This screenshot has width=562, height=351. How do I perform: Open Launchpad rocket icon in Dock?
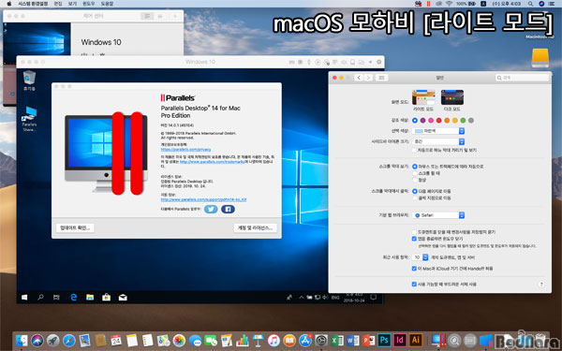click(x=53, y=340)
